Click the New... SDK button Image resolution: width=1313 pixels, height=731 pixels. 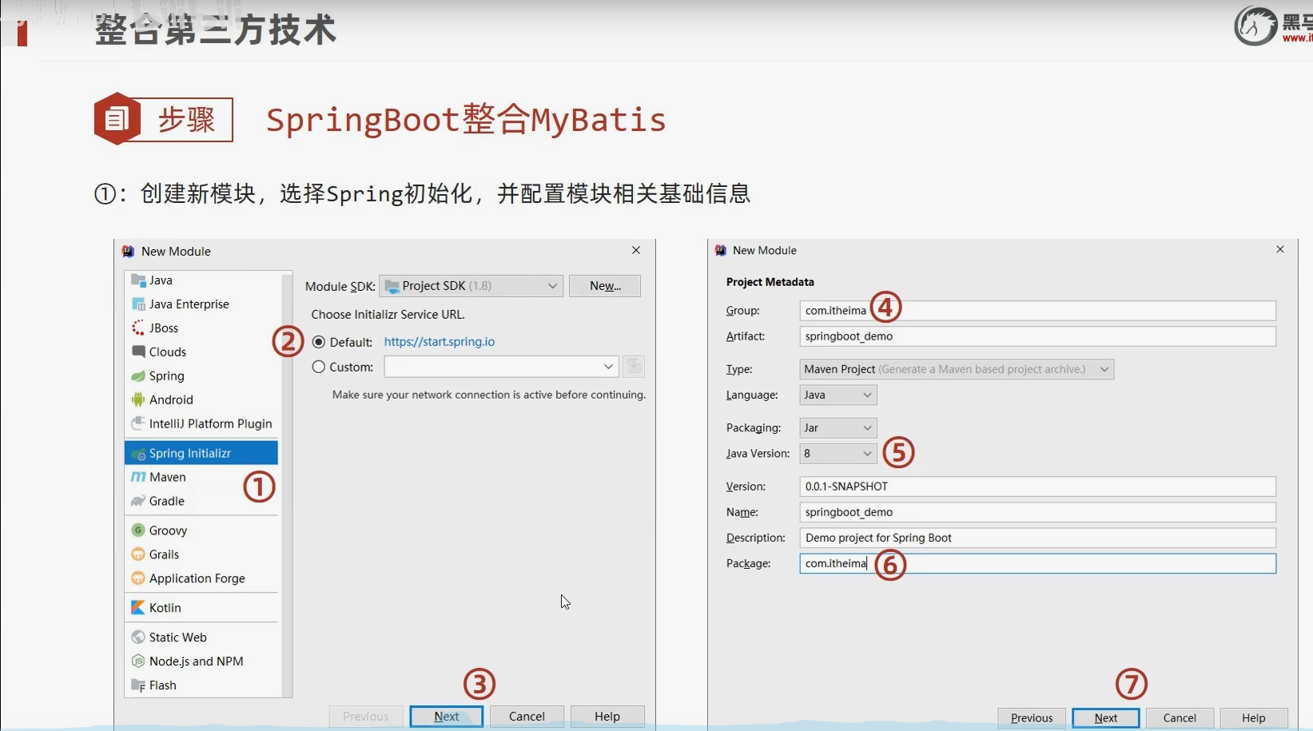605,286
